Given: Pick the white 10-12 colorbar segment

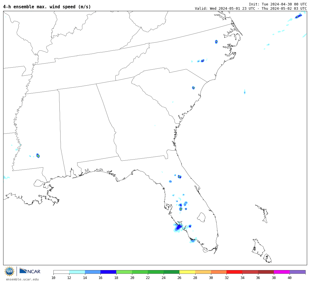Looking at the screenshot, I should click(61, 272).
